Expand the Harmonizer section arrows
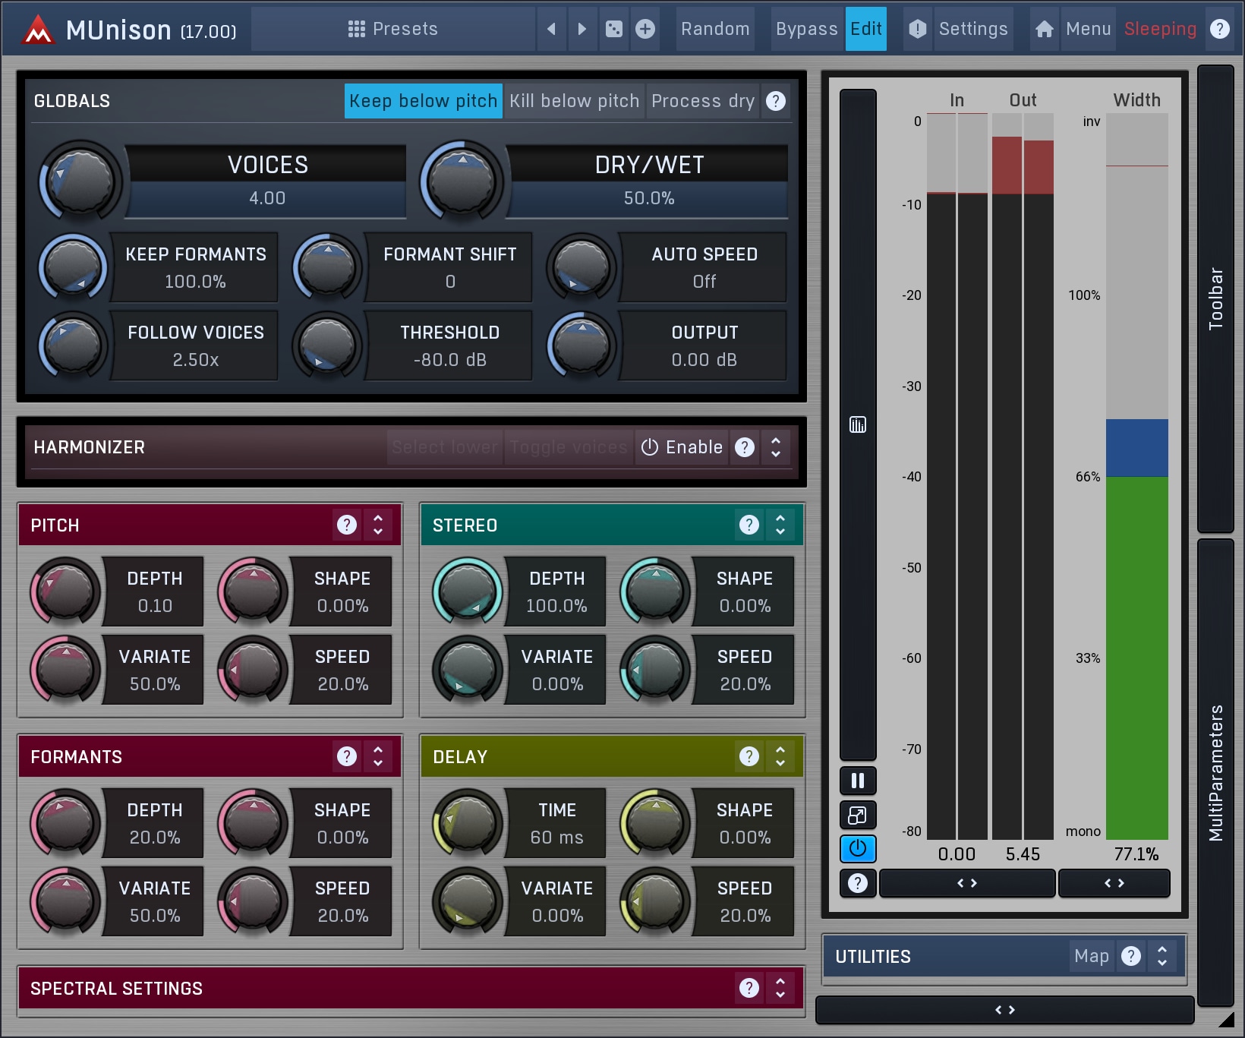The image size is (1245, 1038). 776,447
